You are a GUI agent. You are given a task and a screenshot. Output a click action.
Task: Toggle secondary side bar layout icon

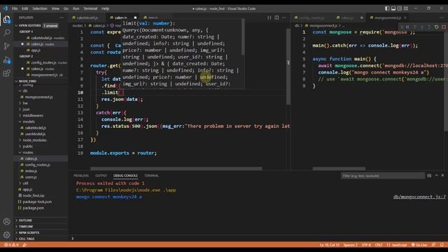point(400,8)
